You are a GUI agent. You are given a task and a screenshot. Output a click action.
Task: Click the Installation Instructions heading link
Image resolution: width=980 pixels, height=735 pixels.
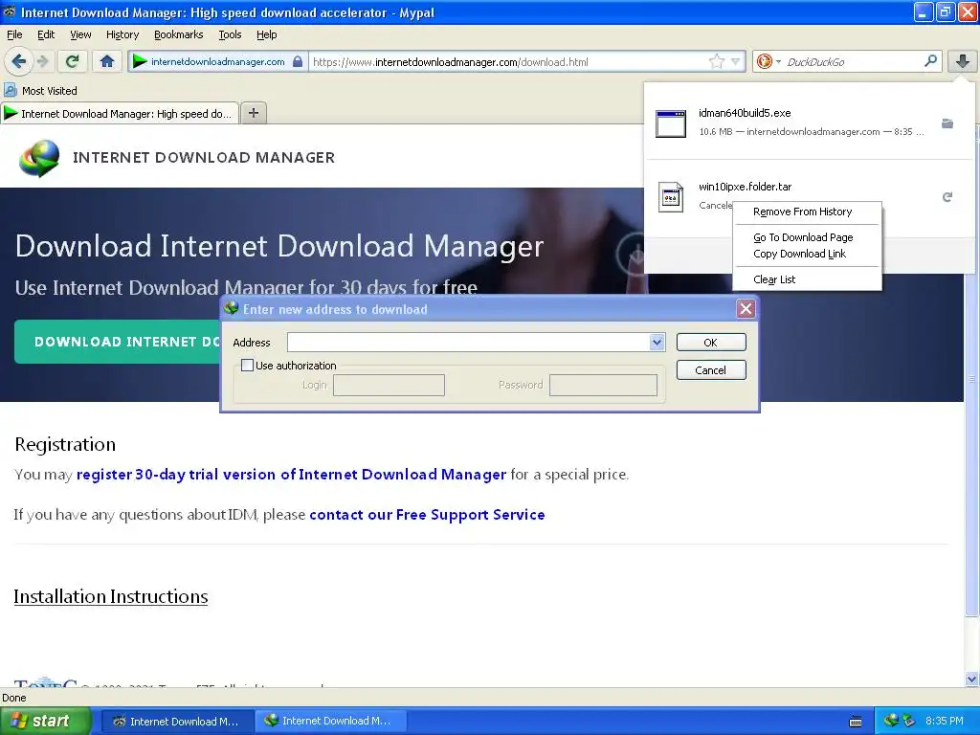point(111,596)
